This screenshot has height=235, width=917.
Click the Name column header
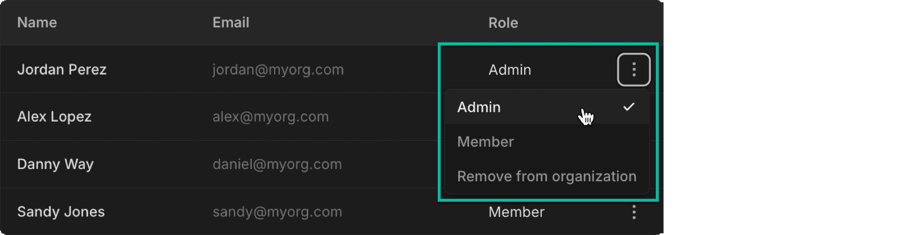[x=37, y=22]
